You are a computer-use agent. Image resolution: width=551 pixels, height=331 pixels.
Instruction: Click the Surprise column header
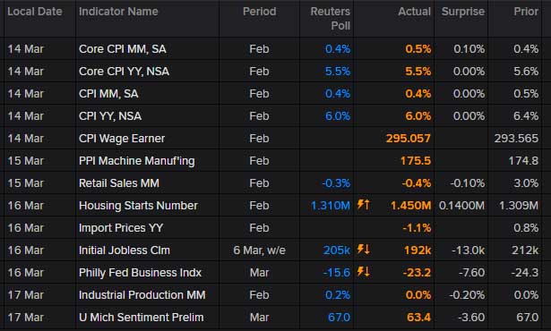pos(463,12)
